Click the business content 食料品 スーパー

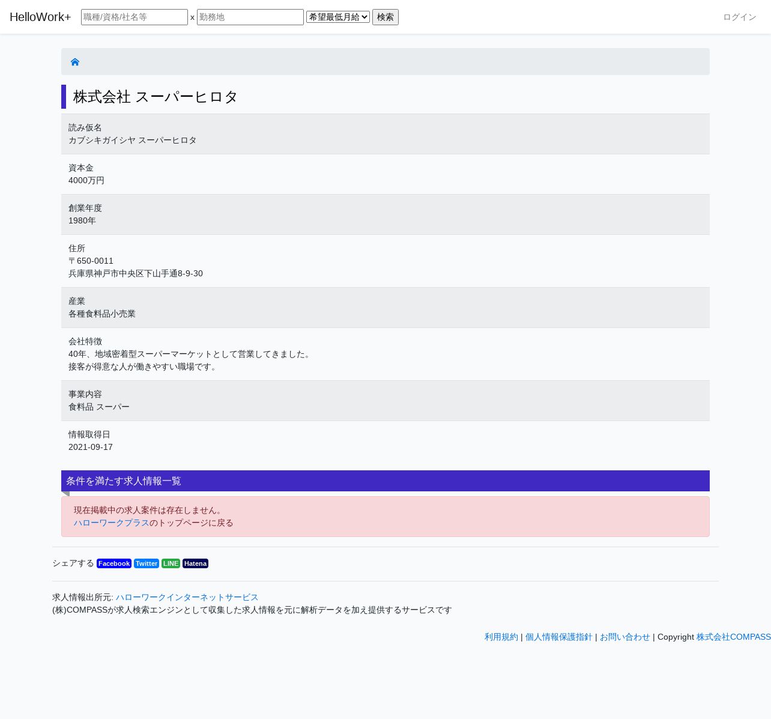click(x=99, y=407)
